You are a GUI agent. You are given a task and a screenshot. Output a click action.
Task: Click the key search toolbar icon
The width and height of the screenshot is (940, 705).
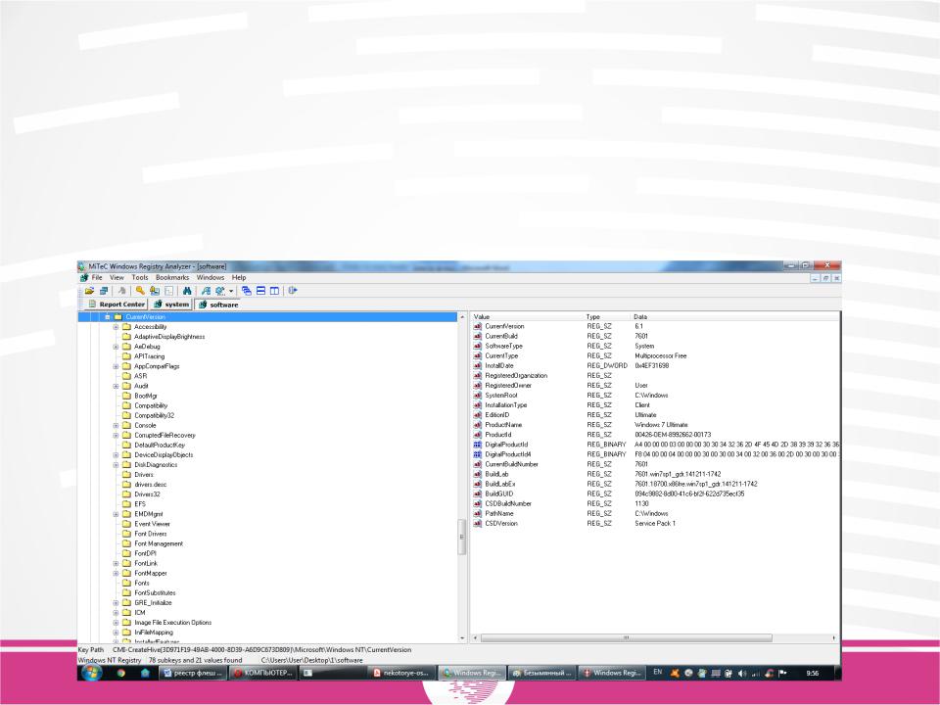pos(140,291)
